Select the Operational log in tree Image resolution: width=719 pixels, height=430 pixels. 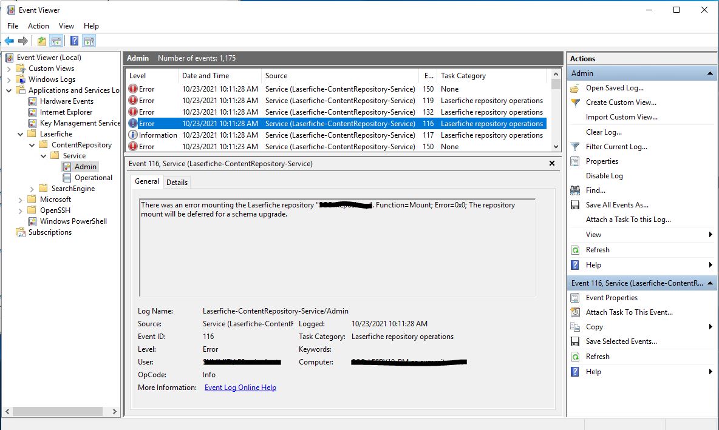click(x=93, y=178)
